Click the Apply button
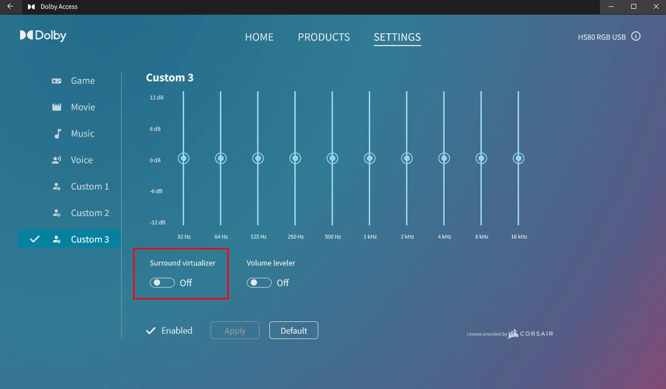The height and width of the screenshot is (389, 666). [x=235, y=331]
